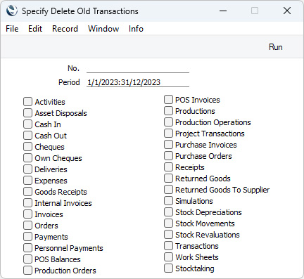Minimize the Specify Delete Old Transactions window
Screen dimensions: 304x279
point(223,11)
